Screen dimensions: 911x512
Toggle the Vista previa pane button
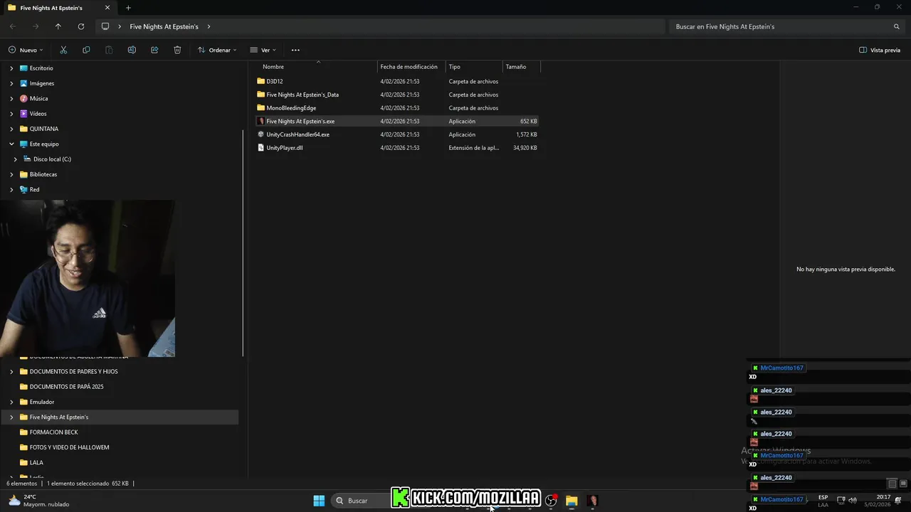click(880, 50)
